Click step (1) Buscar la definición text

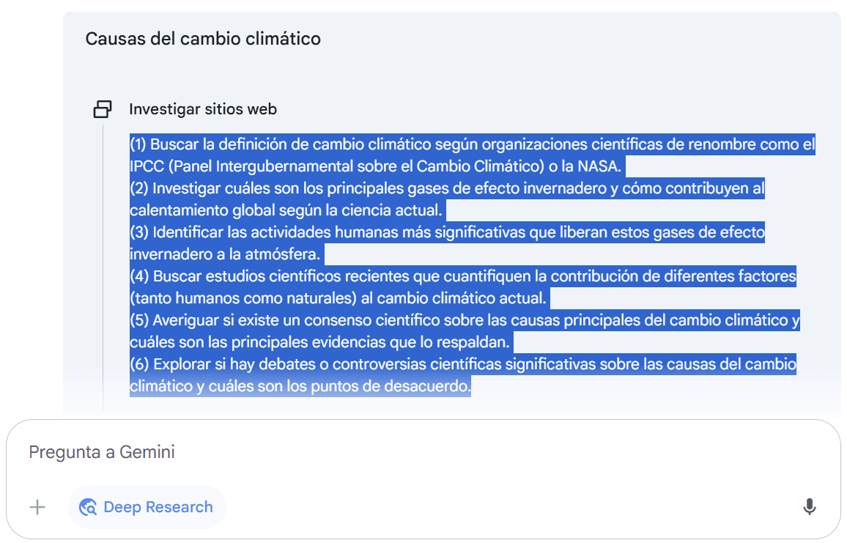472,155
